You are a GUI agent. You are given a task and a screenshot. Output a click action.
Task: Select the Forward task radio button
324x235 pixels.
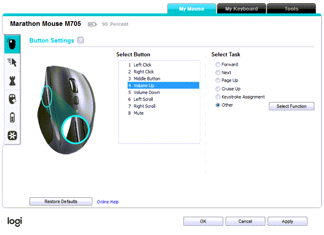(218, 64)
